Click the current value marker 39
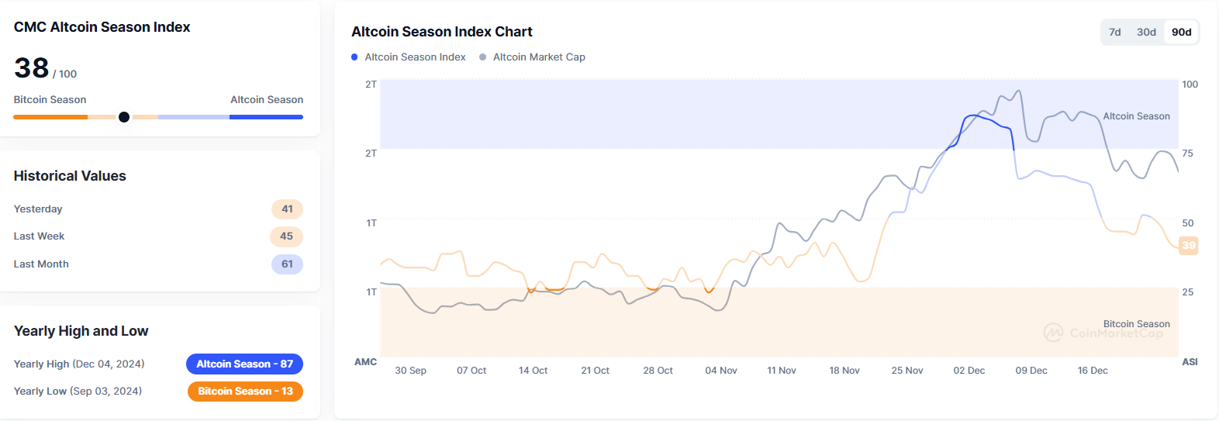This screenshot has width=1219, height=421. point(1188,246)
